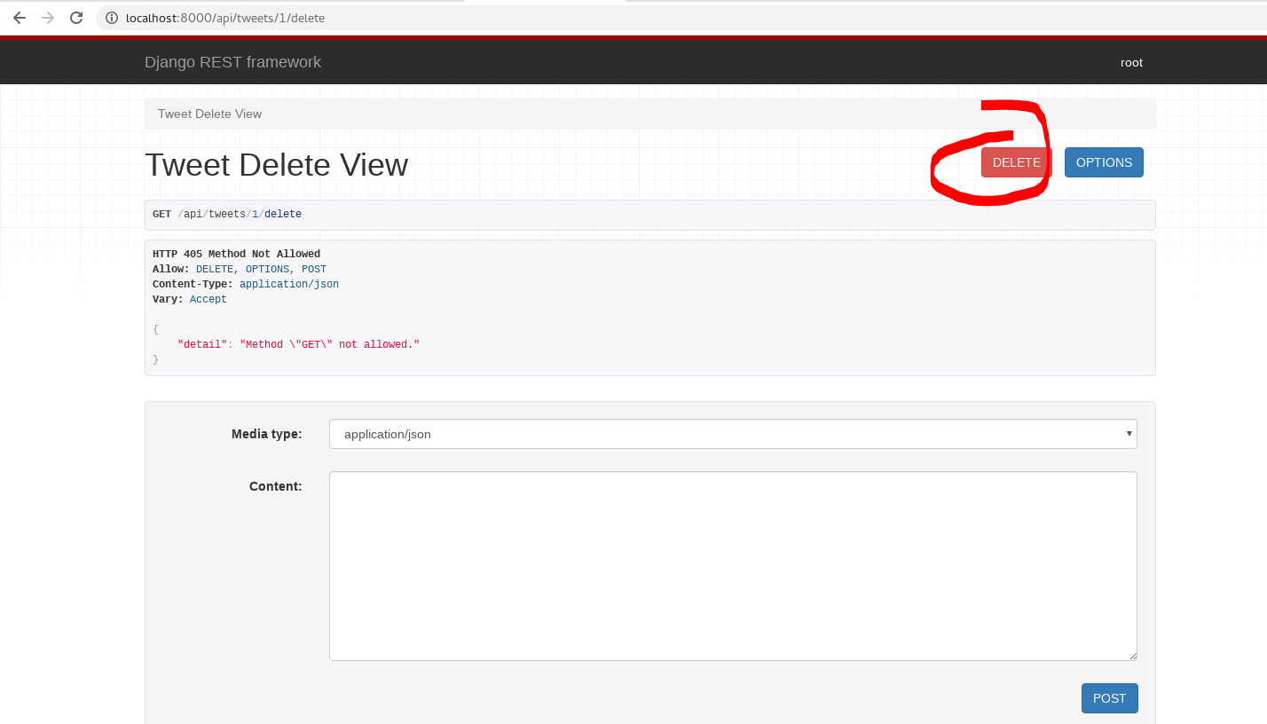
Task: Reload the page with the refresh icon
Action: (x=76, y=18)
